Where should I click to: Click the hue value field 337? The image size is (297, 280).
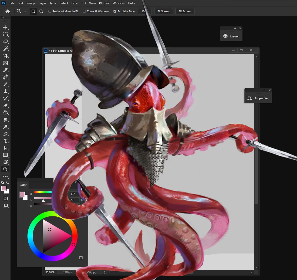coord(74,194)
